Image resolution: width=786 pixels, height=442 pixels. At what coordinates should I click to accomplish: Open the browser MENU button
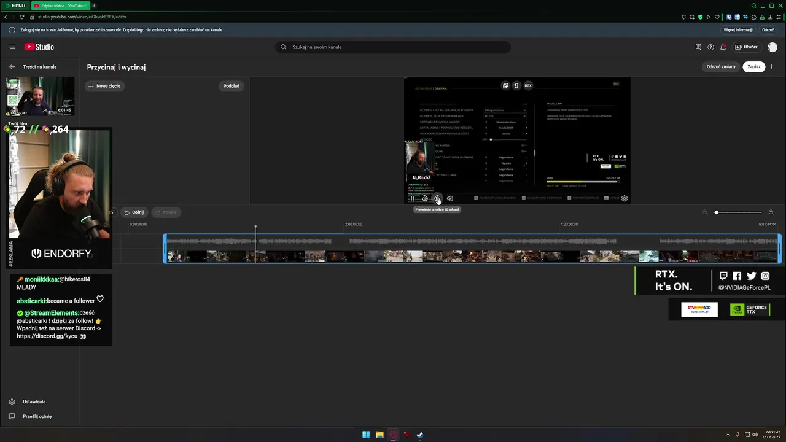(15, 6)
